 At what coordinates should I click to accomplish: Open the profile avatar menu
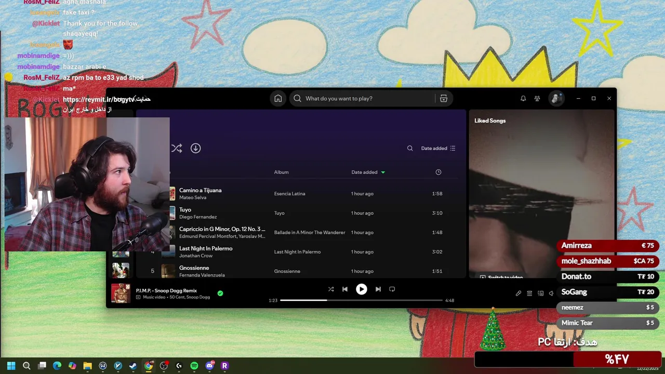point(556,98)
